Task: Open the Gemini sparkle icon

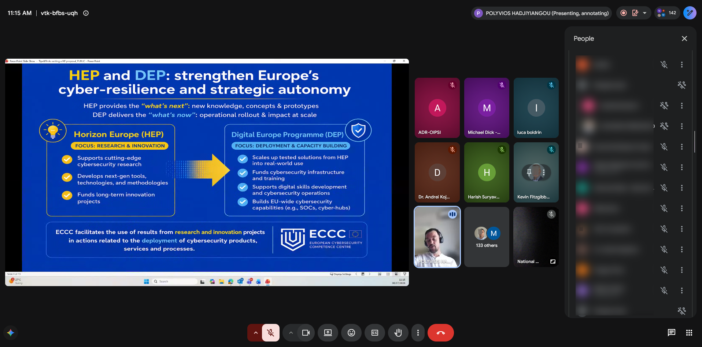Action: pos(11,333)
